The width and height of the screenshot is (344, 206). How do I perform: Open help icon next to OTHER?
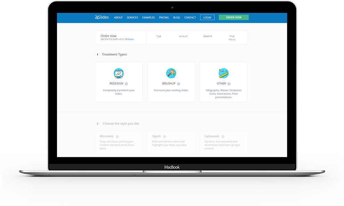[229, 84]
